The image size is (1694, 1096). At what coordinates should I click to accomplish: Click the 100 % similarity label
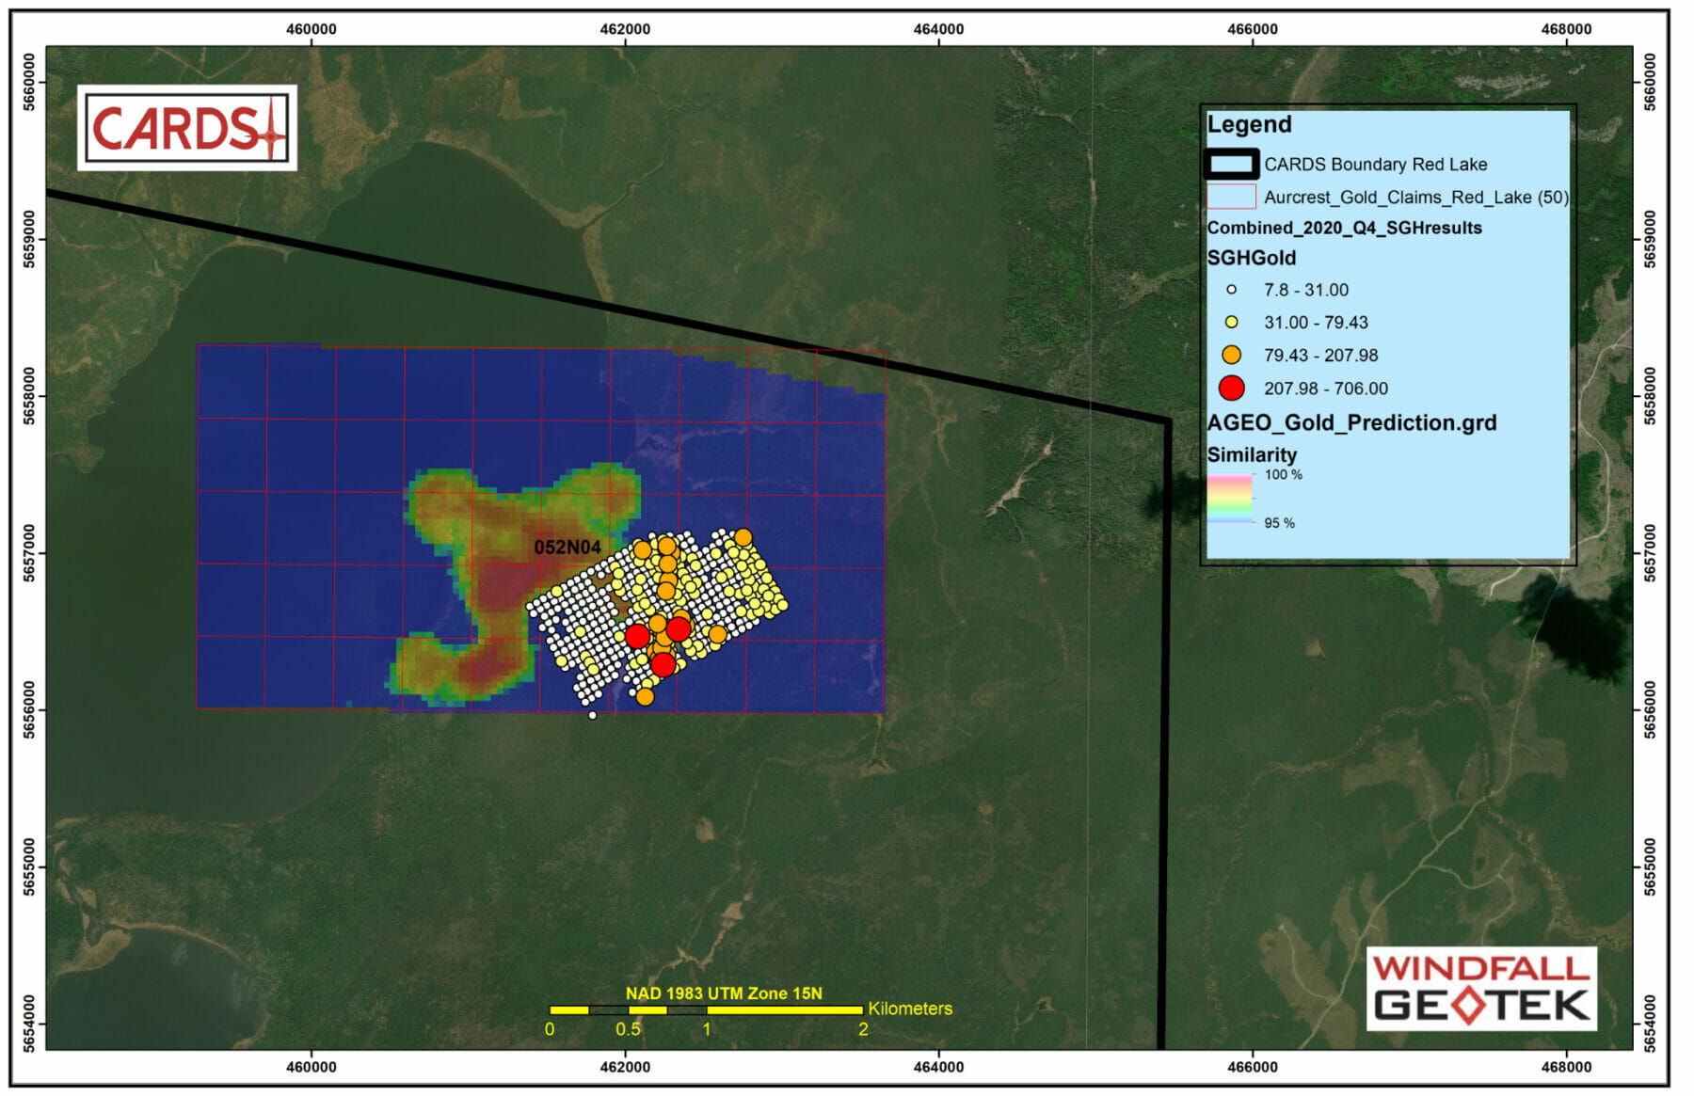(1283, 475)
